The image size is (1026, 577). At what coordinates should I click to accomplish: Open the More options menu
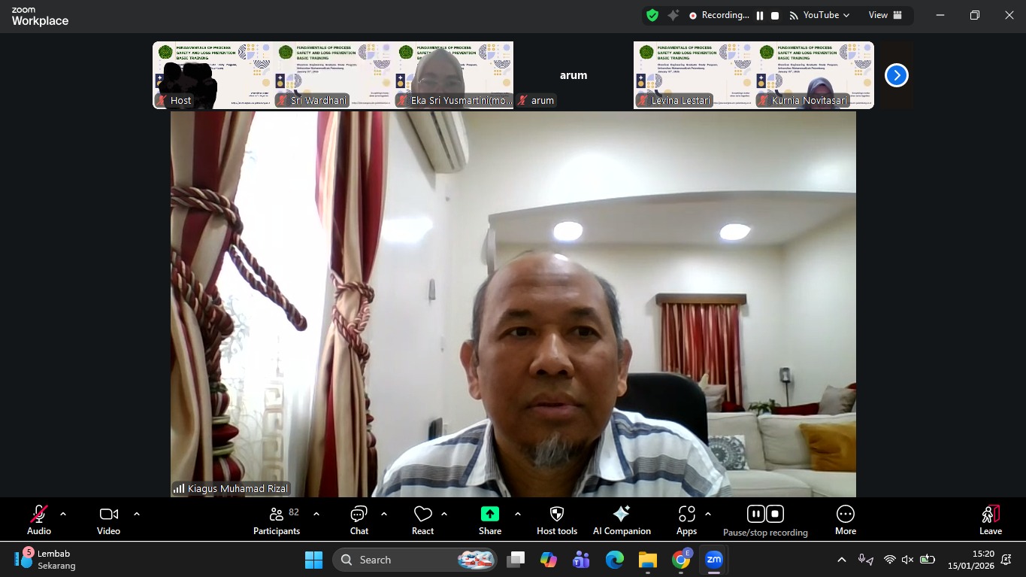845,519
